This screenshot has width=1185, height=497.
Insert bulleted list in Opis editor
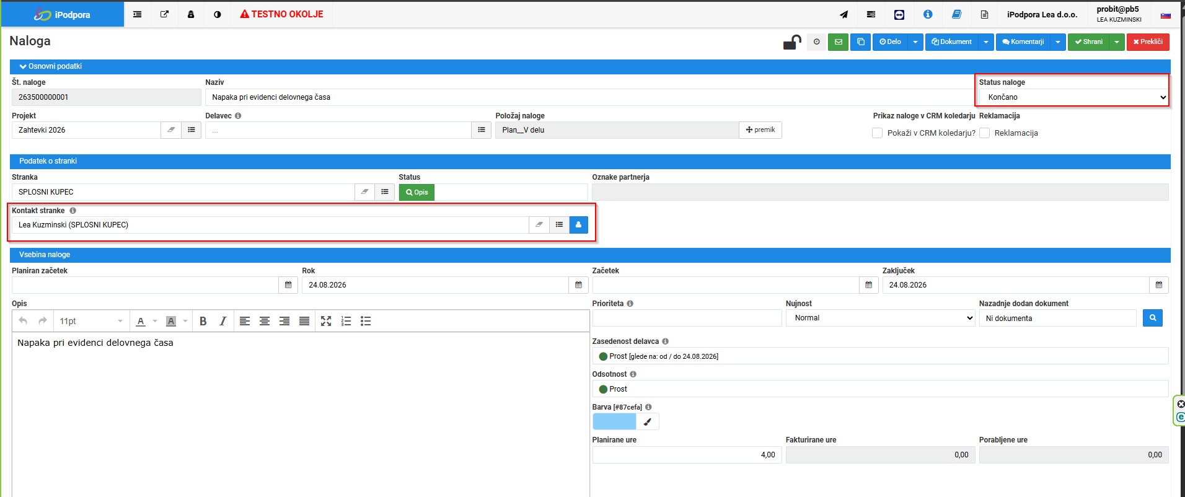[366, 321]
